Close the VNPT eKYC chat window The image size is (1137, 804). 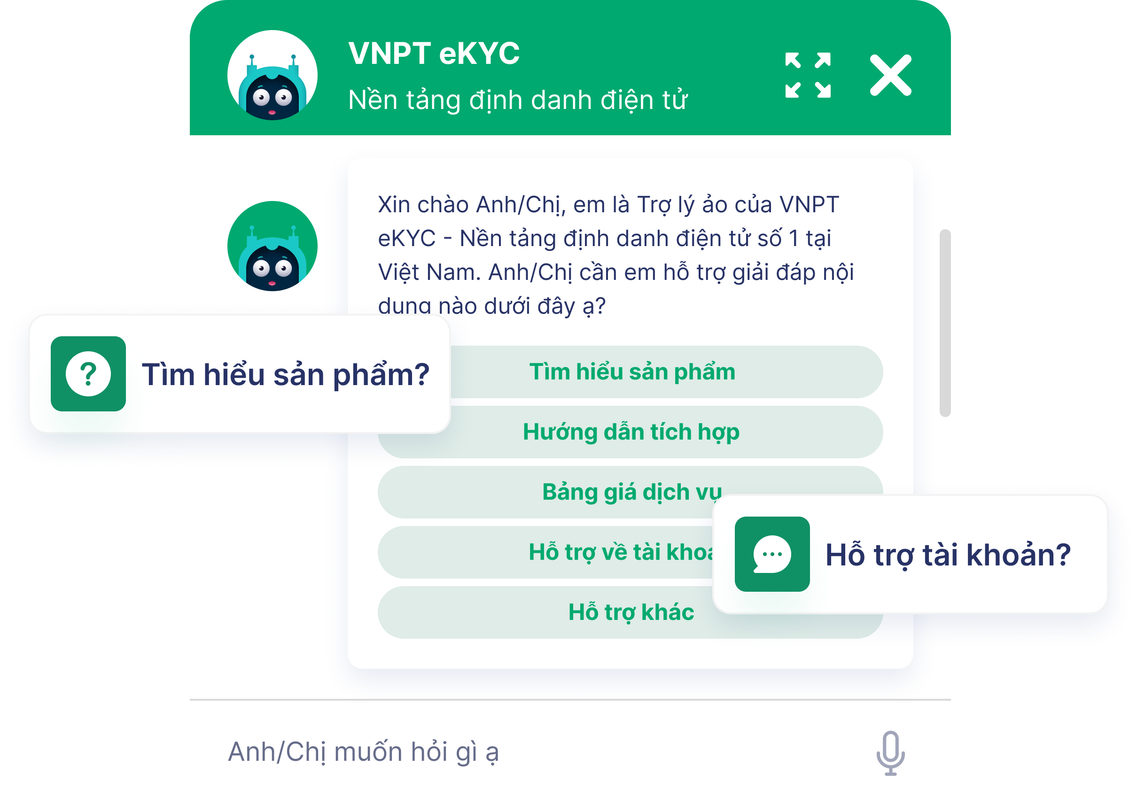890,75
